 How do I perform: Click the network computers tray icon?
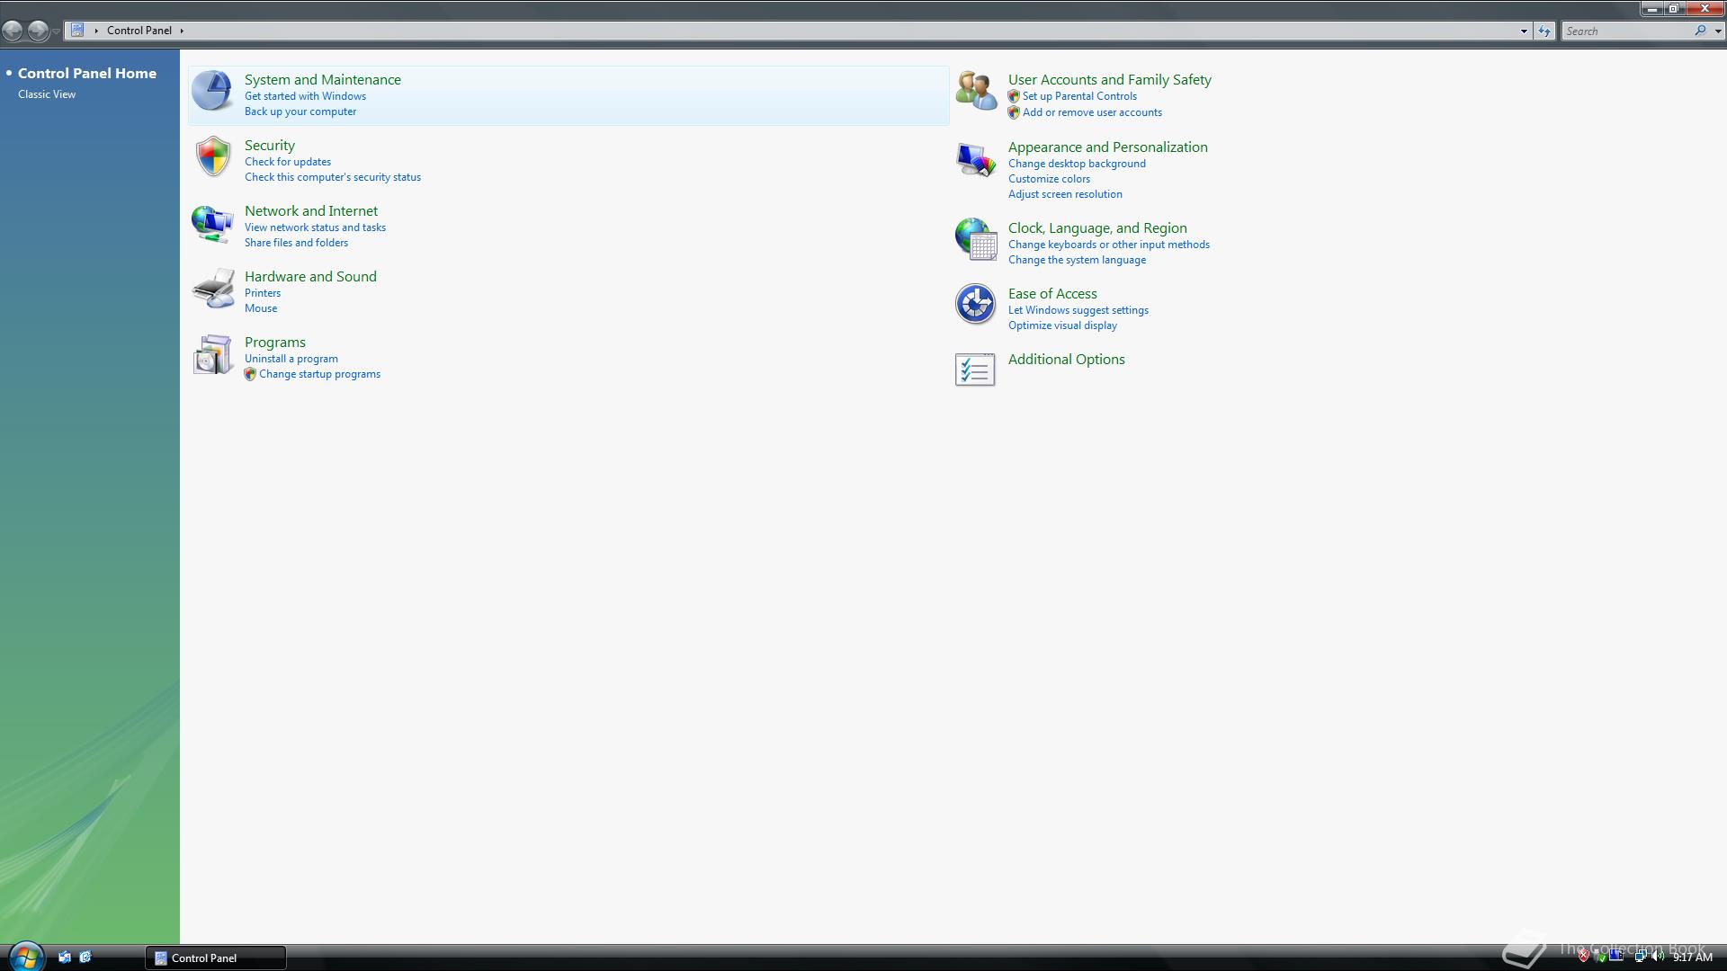(x=1640, y=957)
